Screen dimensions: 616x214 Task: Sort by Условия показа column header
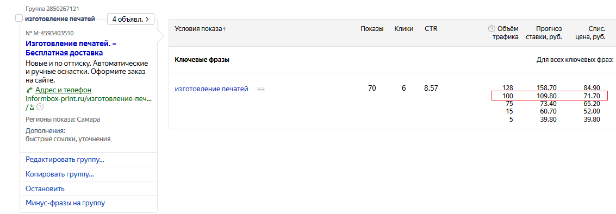coord(201,29)
